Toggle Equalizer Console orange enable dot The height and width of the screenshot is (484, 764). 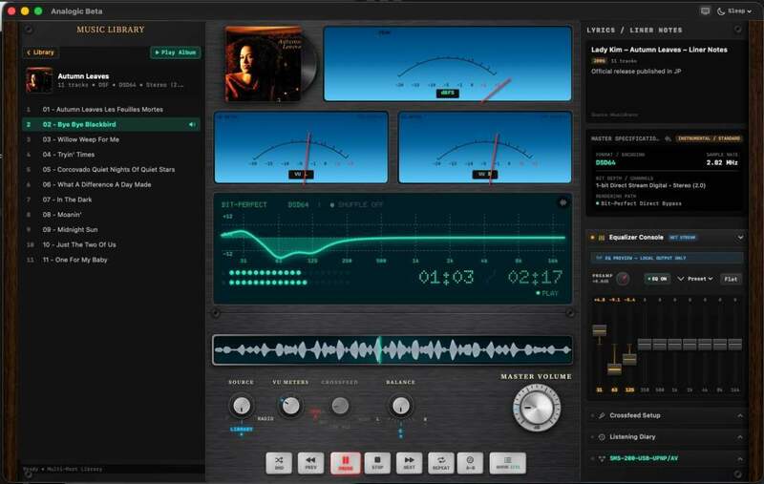tap(592, 238)
